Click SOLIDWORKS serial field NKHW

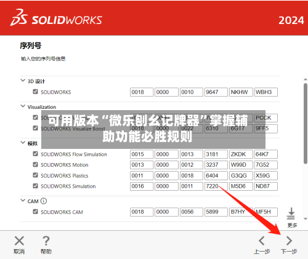click(x=241, y=92)
